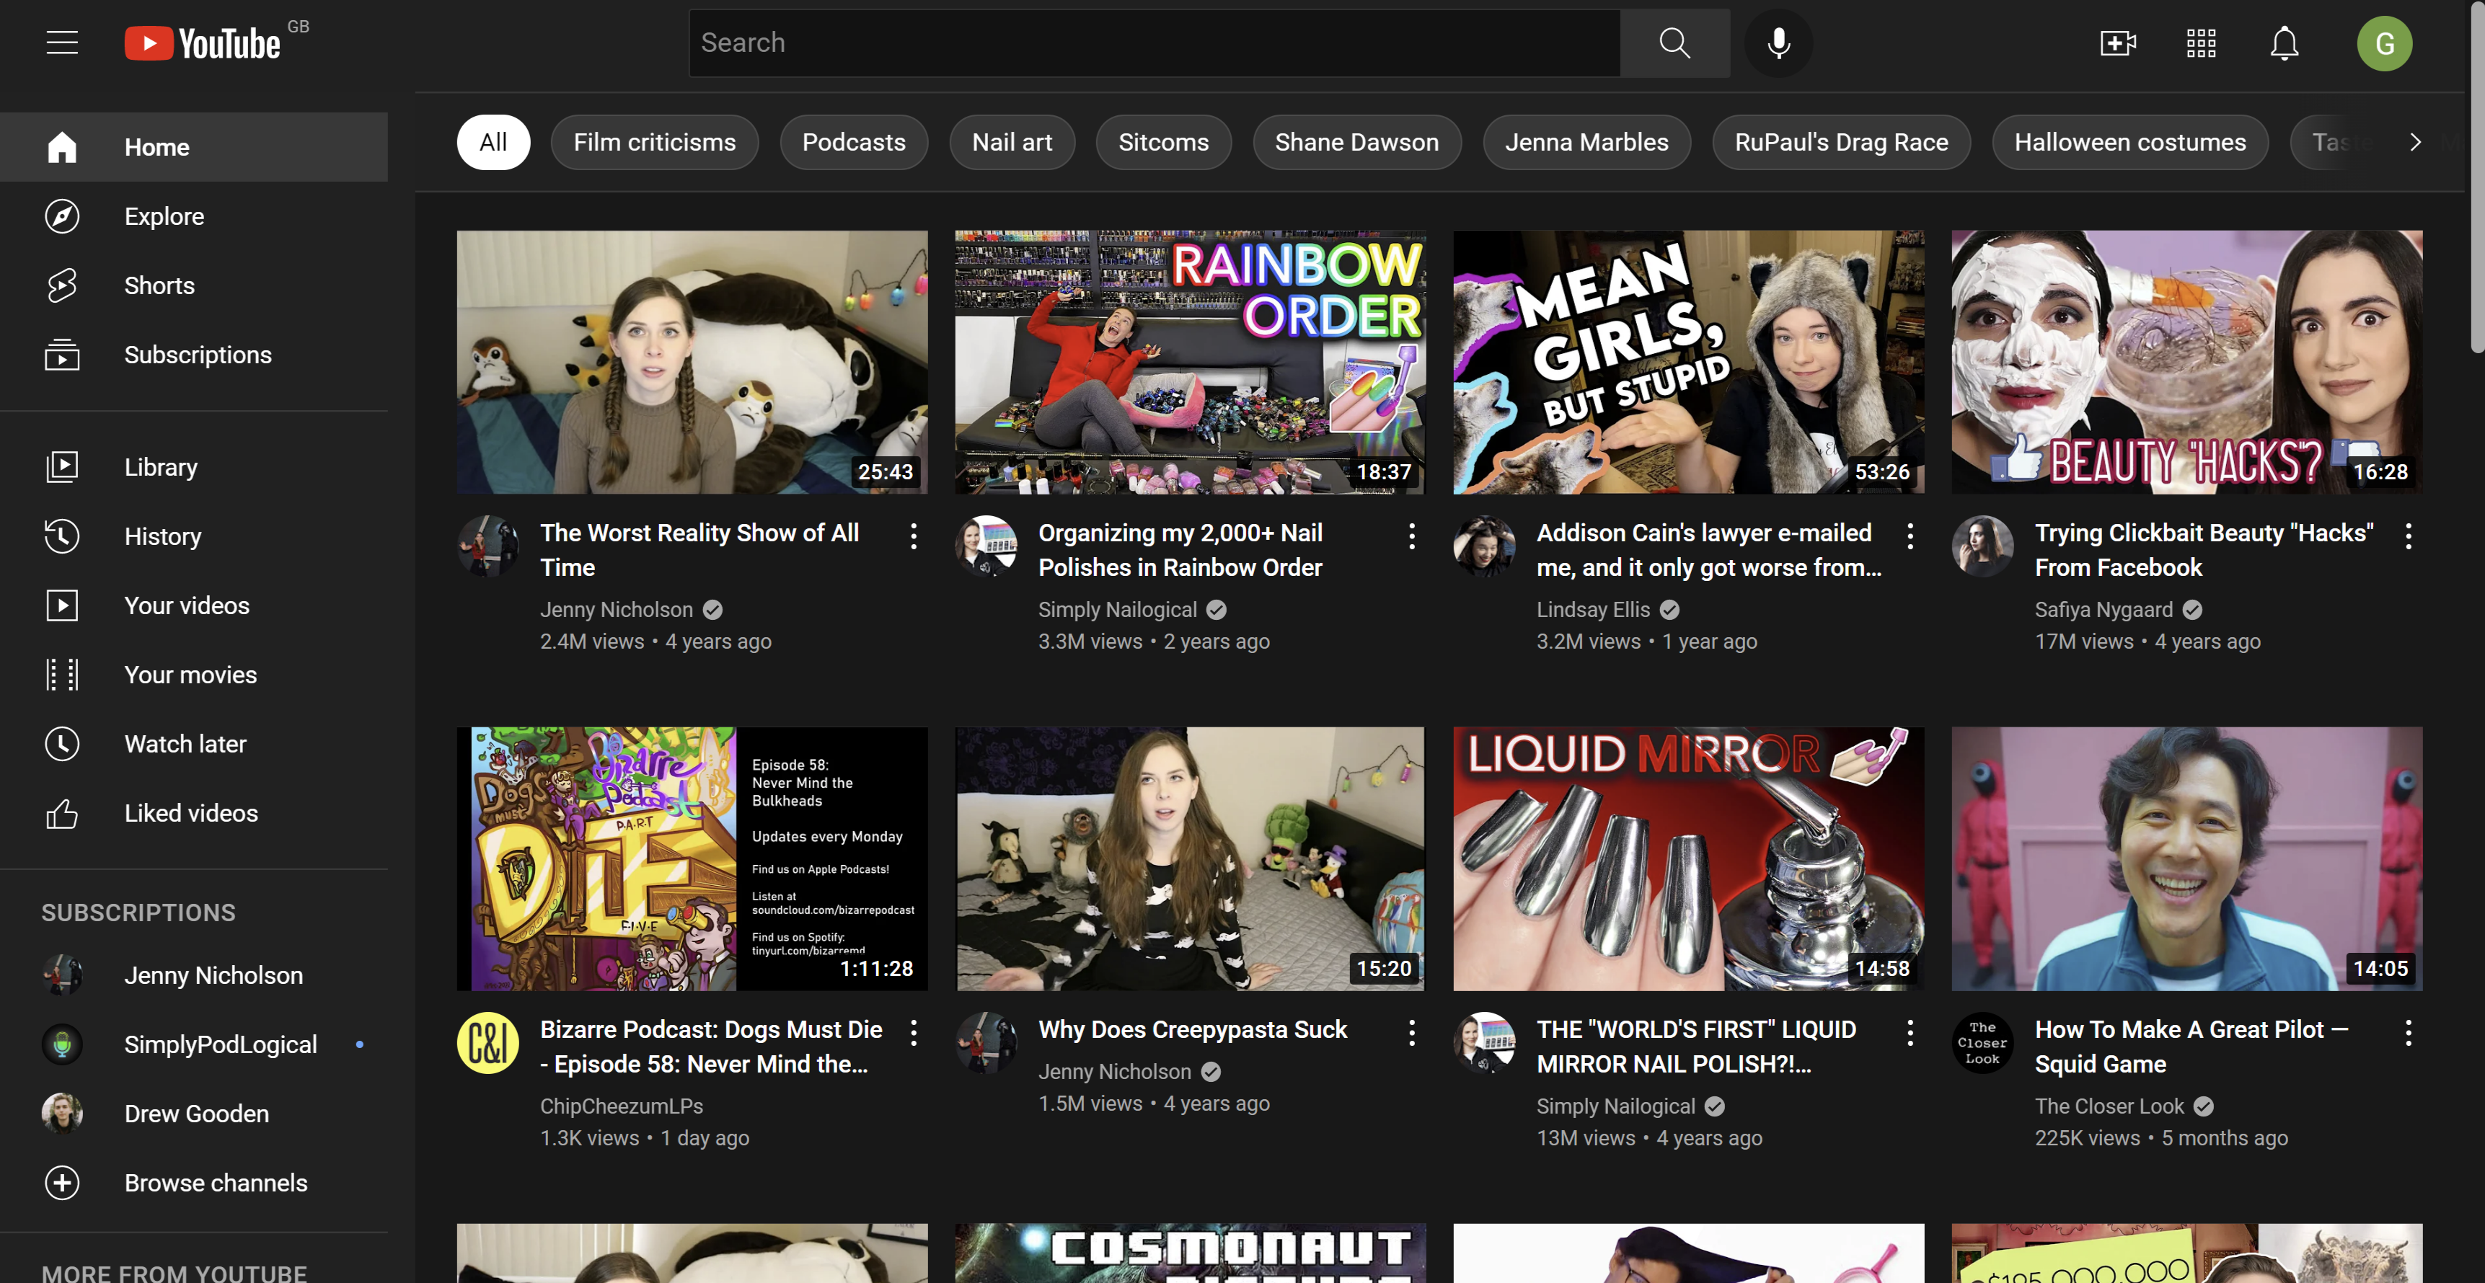2485x1283 pixels.
Task: Select the Jenna Marbles chip
Action: coord(1587,142)
